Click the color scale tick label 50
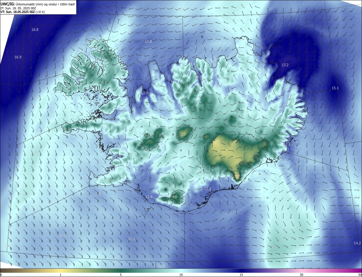This screenshot has height=277, width=362. pos(360,275)
